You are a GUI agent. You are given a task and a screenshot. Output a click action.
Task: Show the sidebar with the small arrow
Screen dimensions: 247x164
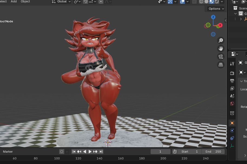click(x=226, y=20)
